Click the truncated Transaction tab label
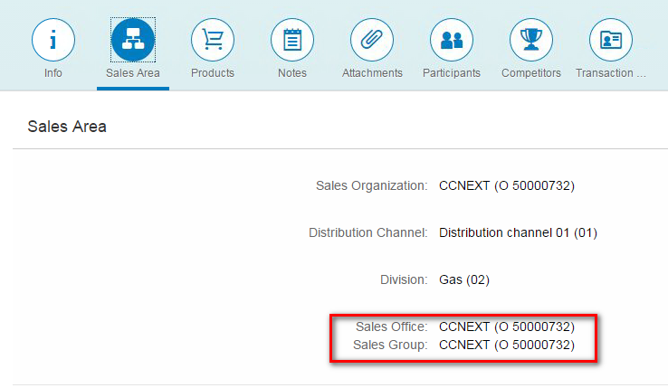 click(x=611, y=73)
